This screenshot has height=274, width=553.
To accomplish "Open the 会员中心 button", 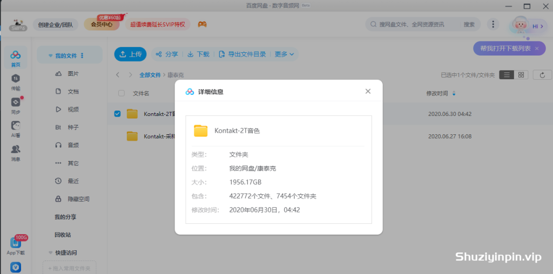I will click(x=102, y=25).
